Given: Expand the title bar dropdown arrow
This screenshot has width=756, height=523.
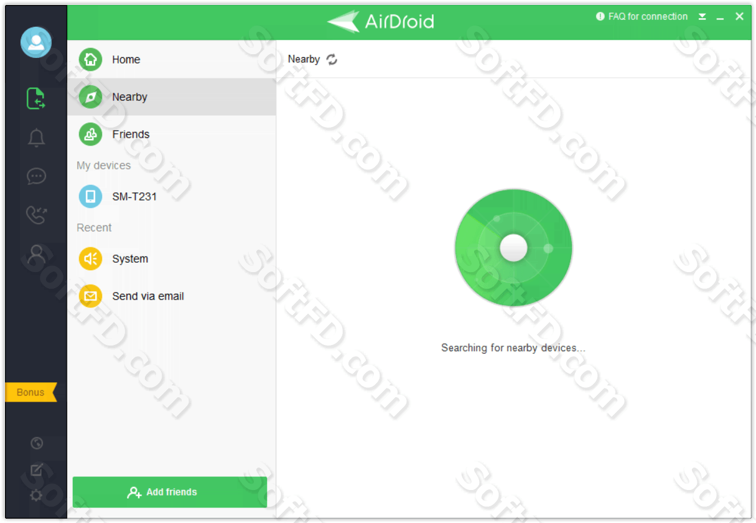Looking at the screenshot, I should (702, 17).
